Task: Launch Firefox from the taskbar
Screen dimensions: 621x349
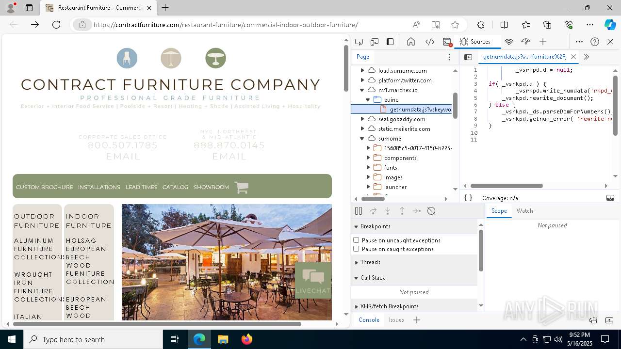Action: click(246, 339)
